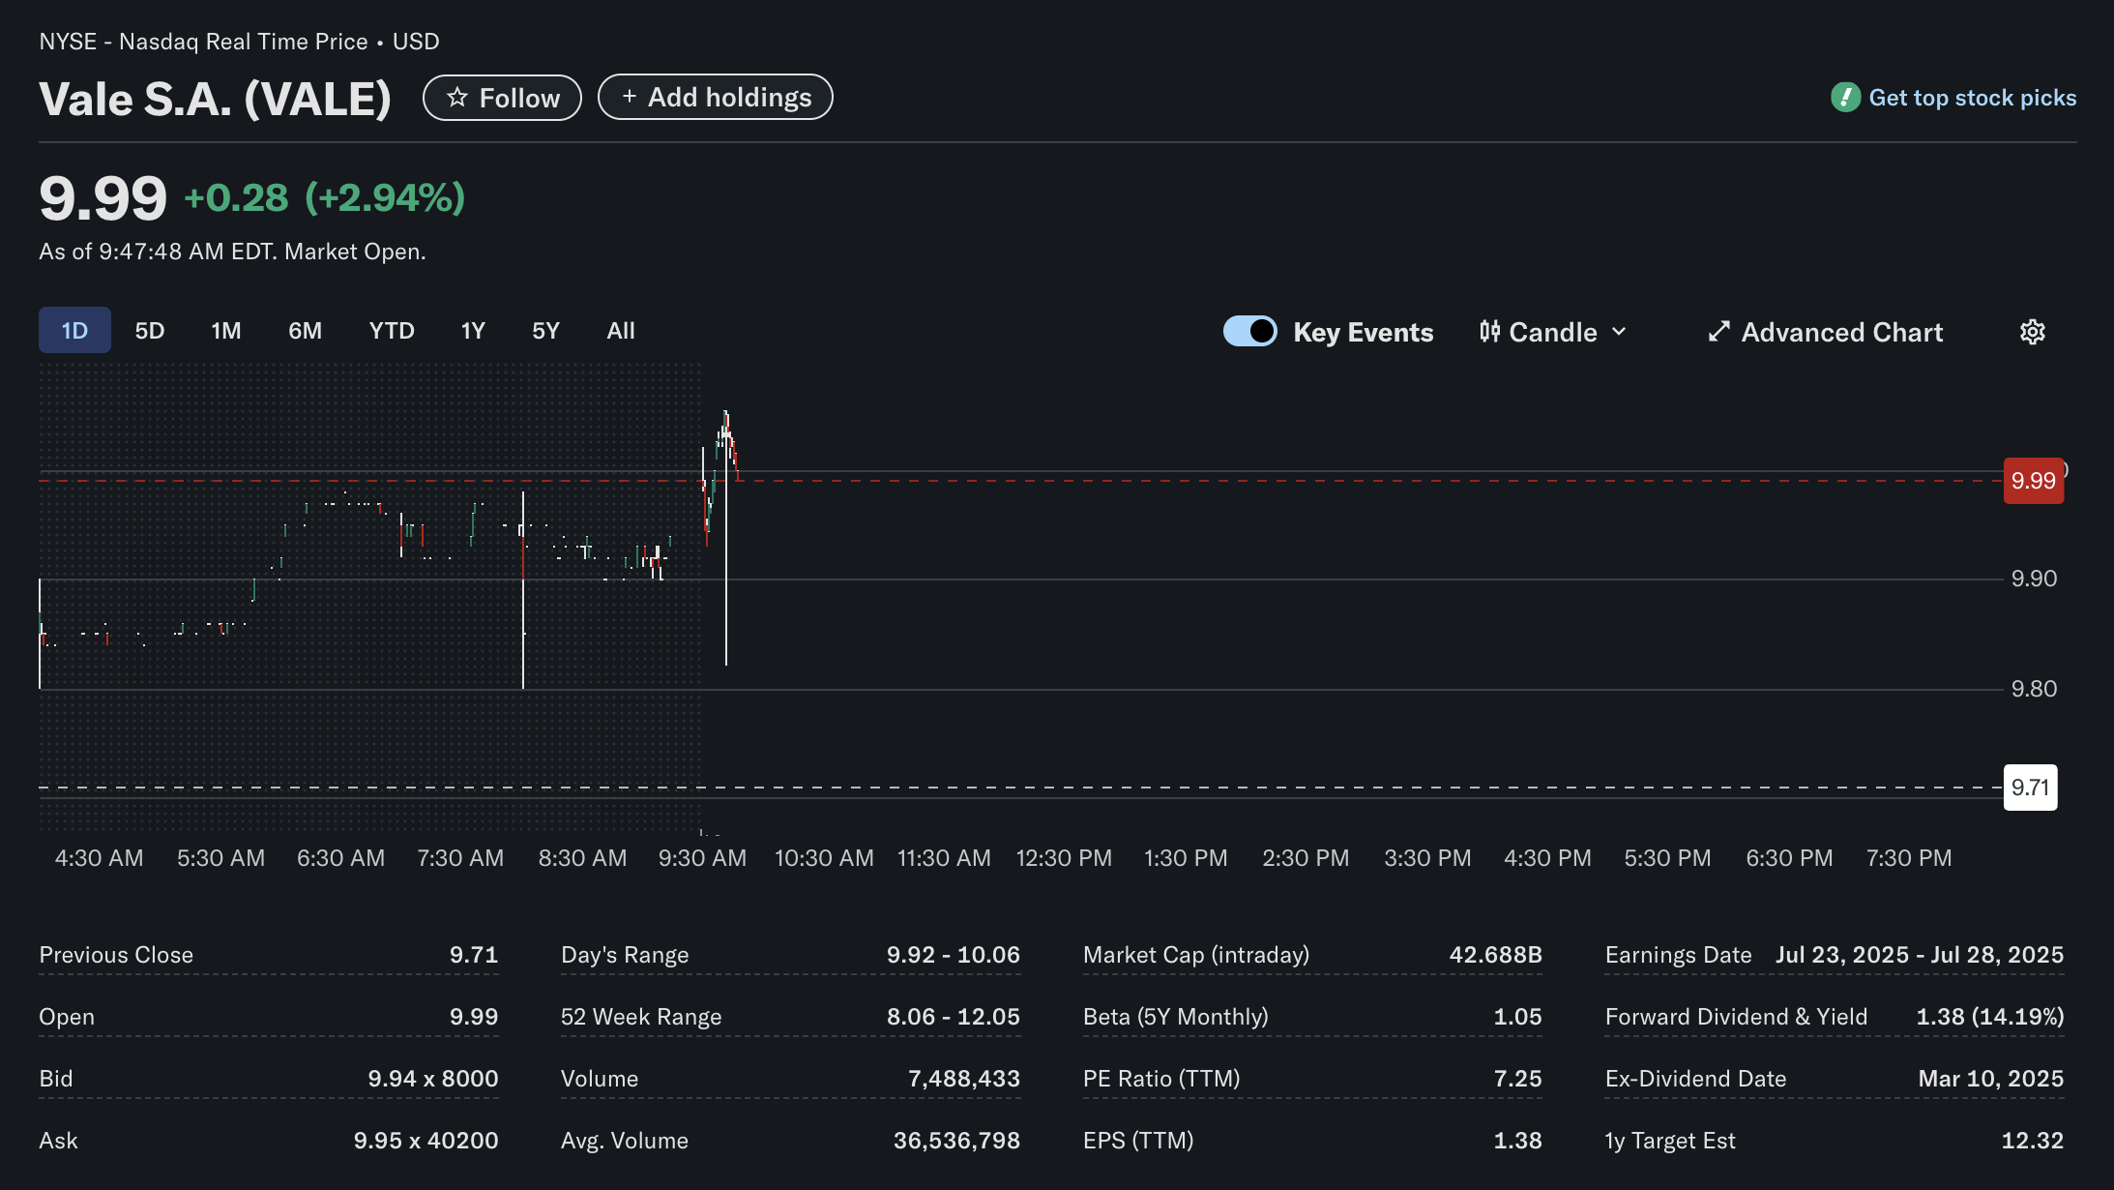Image resolution: width=2114 pixels, height=1190 pixels.
Task: Click the Forward Dividend & Yield 1.38 (14.19%)
Action: tap(1990, 1017)
